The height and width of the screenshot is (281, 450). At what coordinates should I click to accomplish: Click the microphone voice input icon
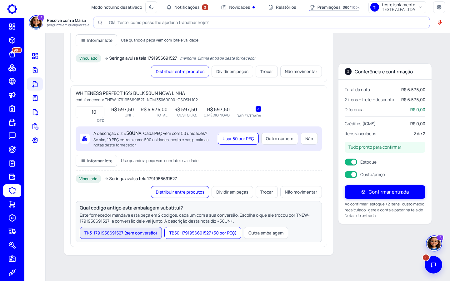click(440, 22)
